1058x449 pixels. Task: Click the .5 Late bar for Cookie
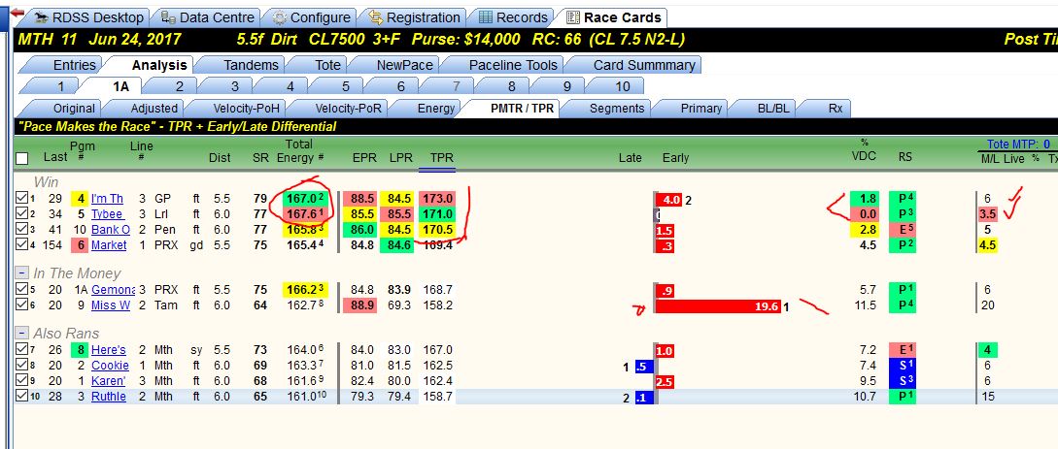(x=644, y=367)
